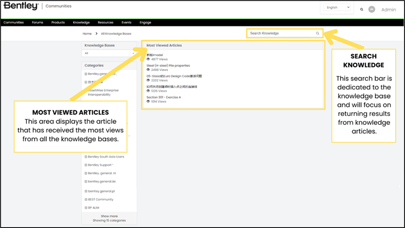Open the Euro Design Code article

click(174, 76)
